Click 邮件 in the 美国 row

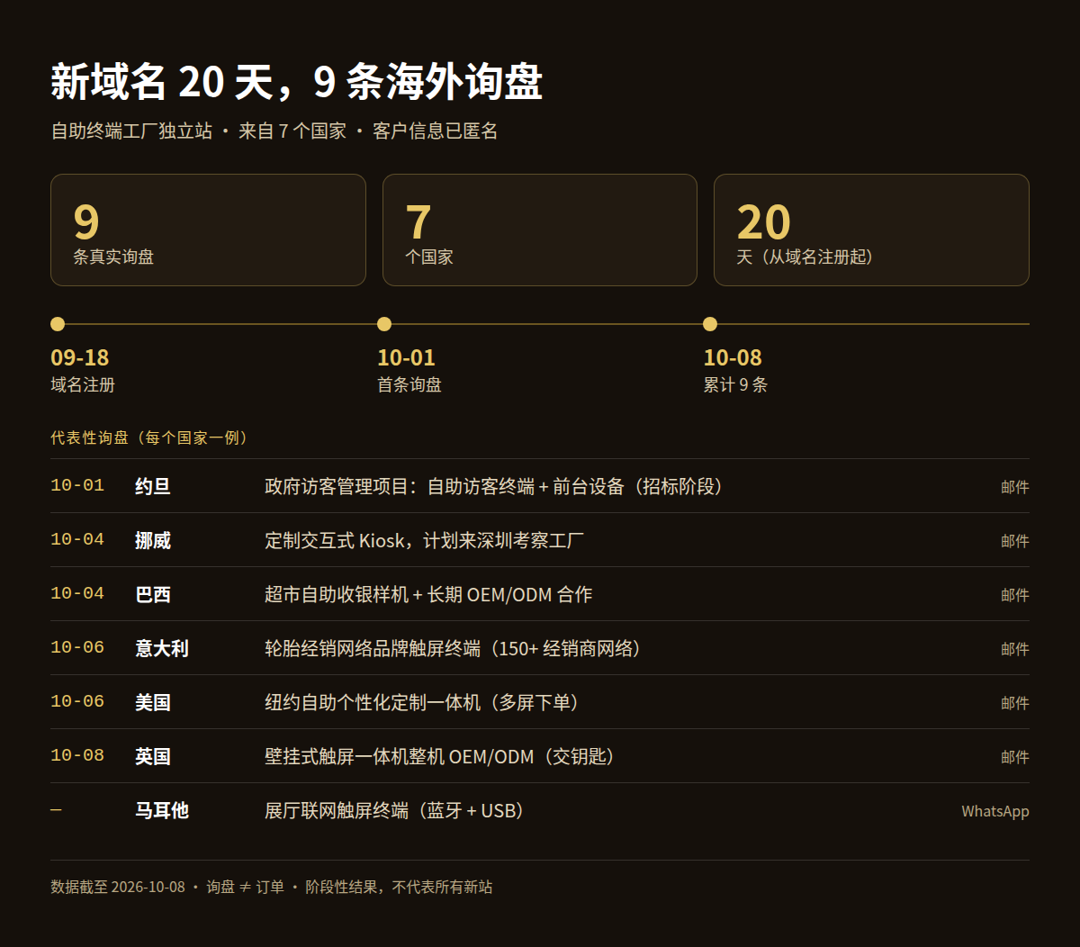[x=1015, y=703]
